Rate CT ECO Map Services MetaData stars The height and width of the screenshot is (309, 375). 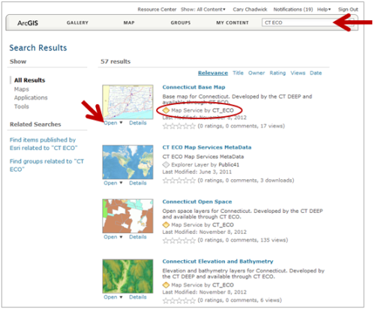tap(178, 181)
